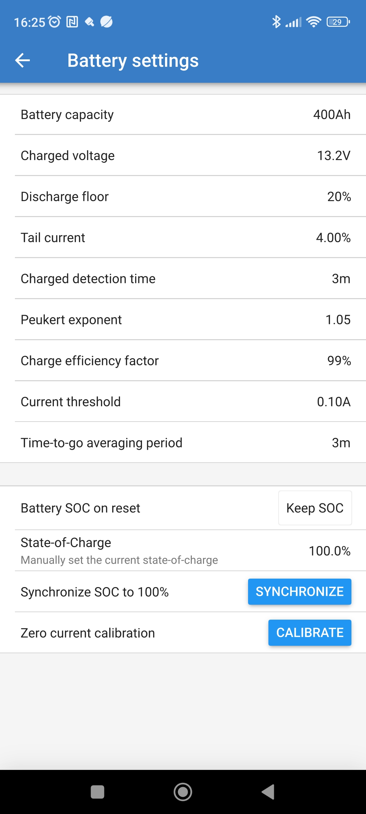366x814 pixels.
Task: Adjust the Charge efficiency factor setting
Action: click(183, 361)
